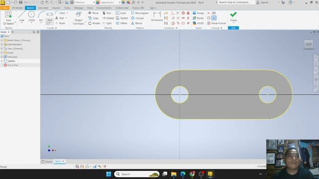Choose the Fillet tool
The width and height of the screenshot is (319, 179).
60,13
